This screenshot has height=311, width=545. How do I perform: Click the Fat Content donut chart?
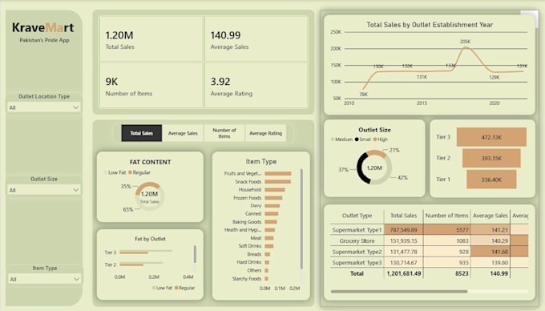click(149, 196)
